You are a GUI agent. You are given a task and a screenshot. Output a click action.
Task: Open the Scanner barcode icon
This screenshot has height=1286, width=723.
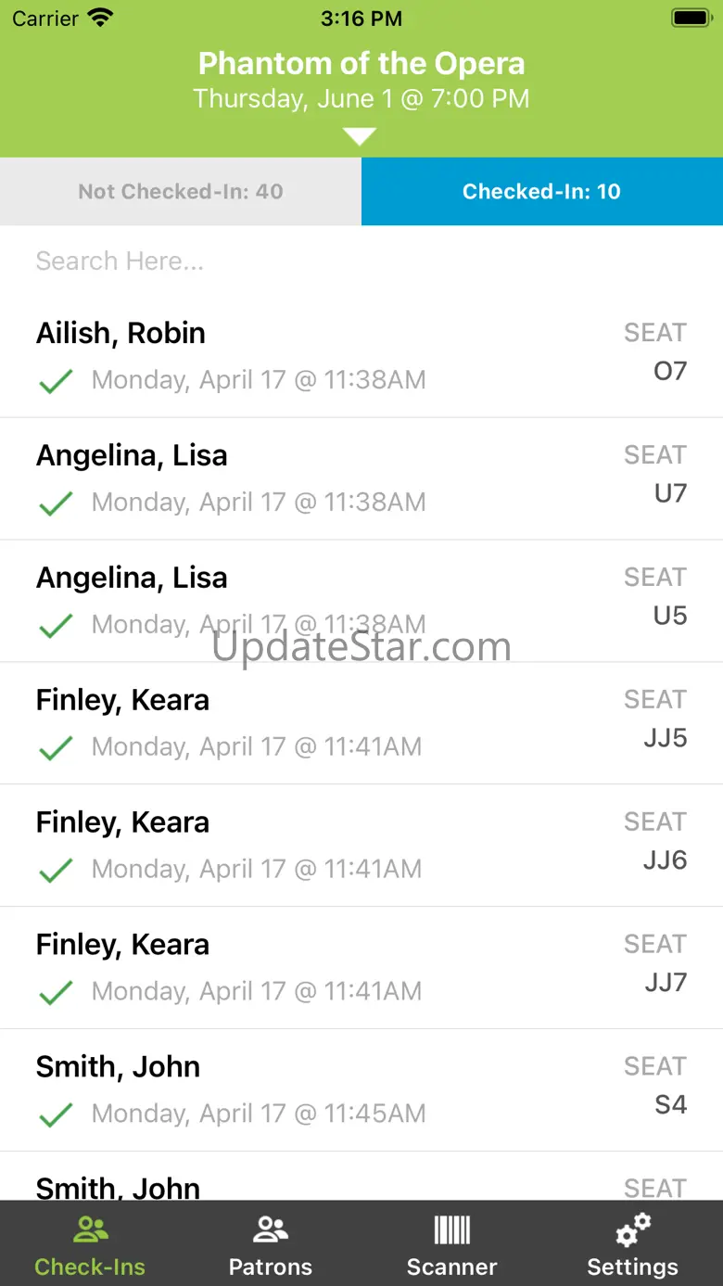click(451, 1231)
